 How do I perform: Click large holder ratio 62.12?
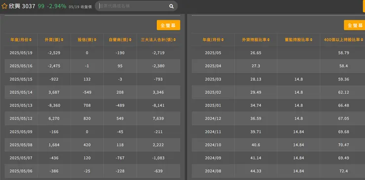(344, 92)
